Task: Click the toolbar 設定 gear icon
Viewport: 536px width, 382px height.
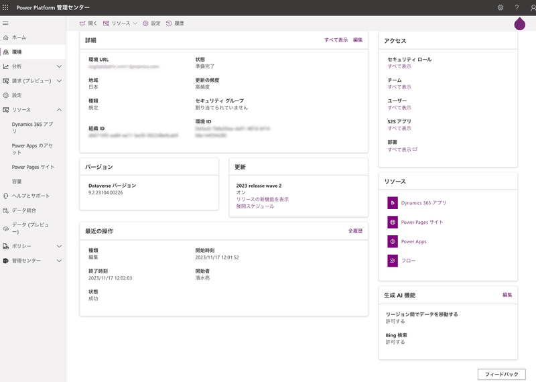Action: 145,23
